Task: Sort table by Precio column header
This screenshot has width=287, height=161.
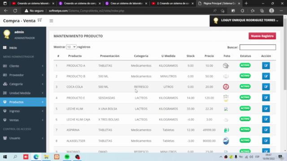Action: point(209,56)
